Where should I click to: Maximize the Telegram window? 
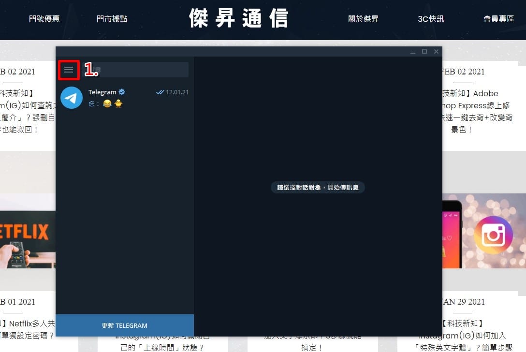tap(424, 51)
